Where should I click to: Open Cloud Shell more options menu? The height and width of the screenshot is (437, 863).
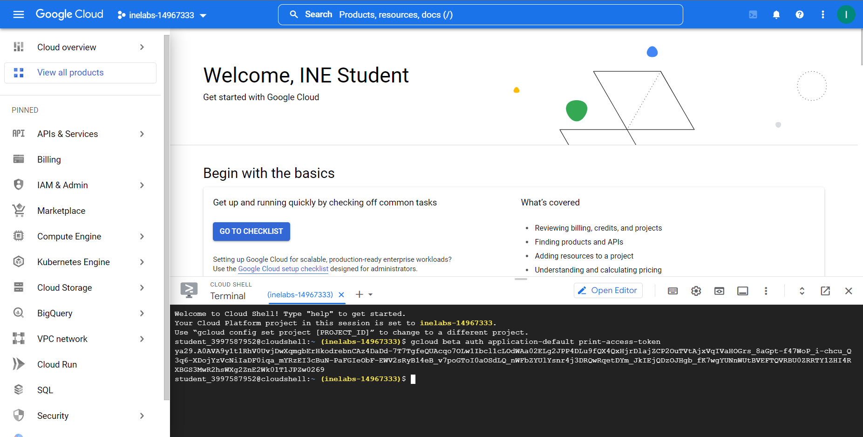coord(766,291)
